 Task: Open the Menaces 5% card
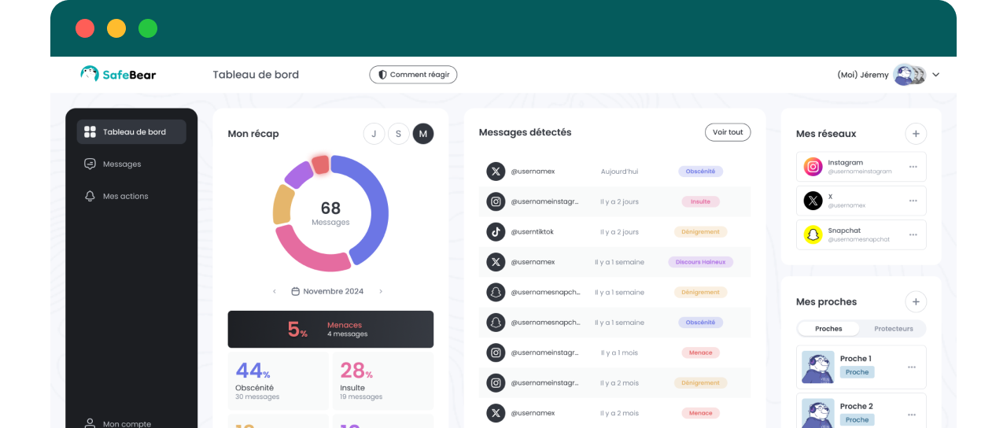click(x=330, y=329)
